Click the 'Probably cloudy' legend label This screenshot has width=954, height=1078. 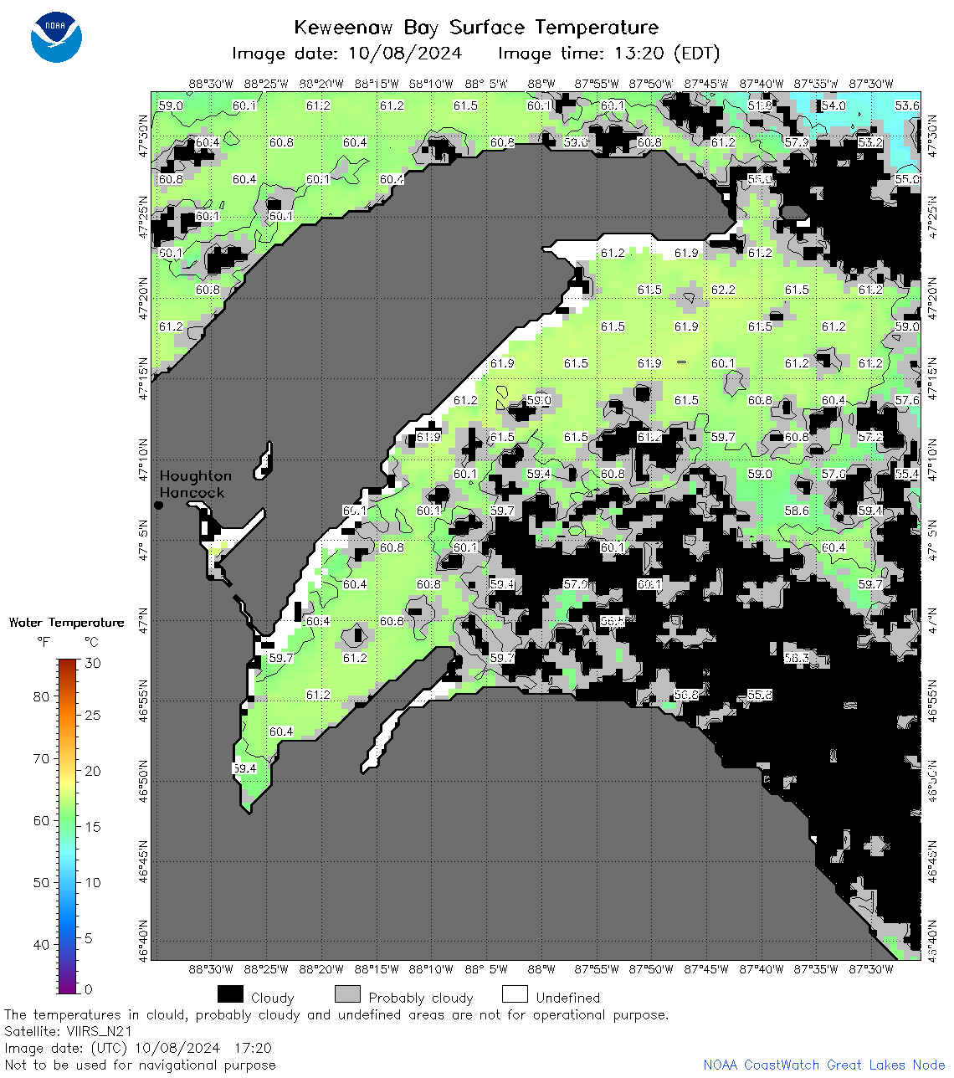421,998
